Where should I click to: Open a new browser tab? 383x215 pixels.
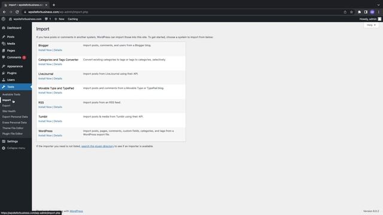tap(54, 5)
